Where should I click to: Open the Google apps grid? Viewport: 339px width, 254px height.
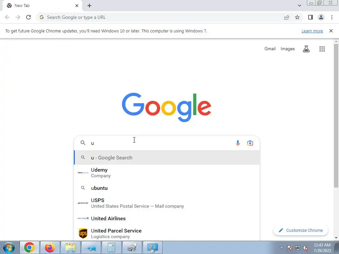coord(322,49)
